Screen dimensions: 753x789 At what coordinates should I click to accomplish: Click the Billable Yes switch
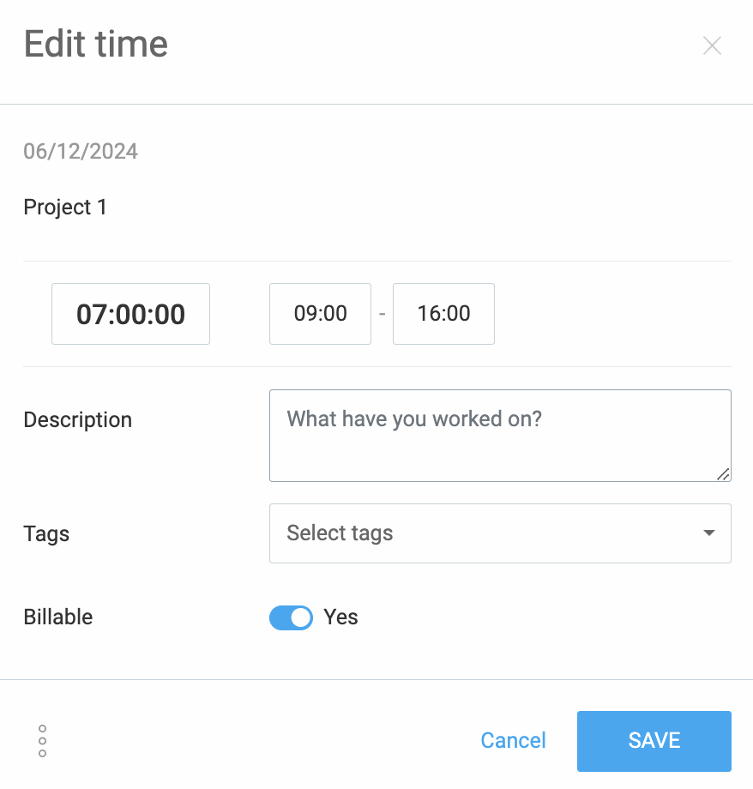(x=291, y=617)
